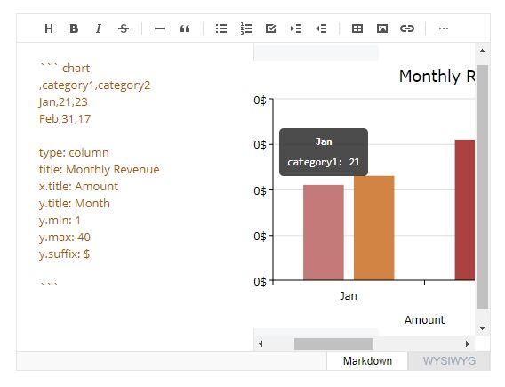
Task: Click the horizontal scroll left arrow
Action: pos(261,343)
